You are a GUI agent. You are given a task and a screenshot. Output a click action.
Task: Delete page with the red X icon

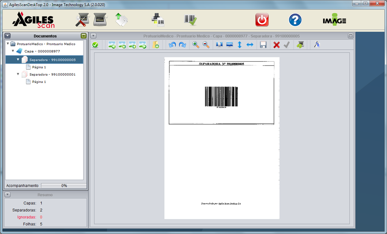276,45
